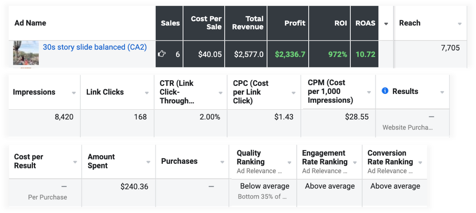The image size is (476, 213).
Task: Expand the dropdown arrow next to ROAS column
Action: [386, 24]
